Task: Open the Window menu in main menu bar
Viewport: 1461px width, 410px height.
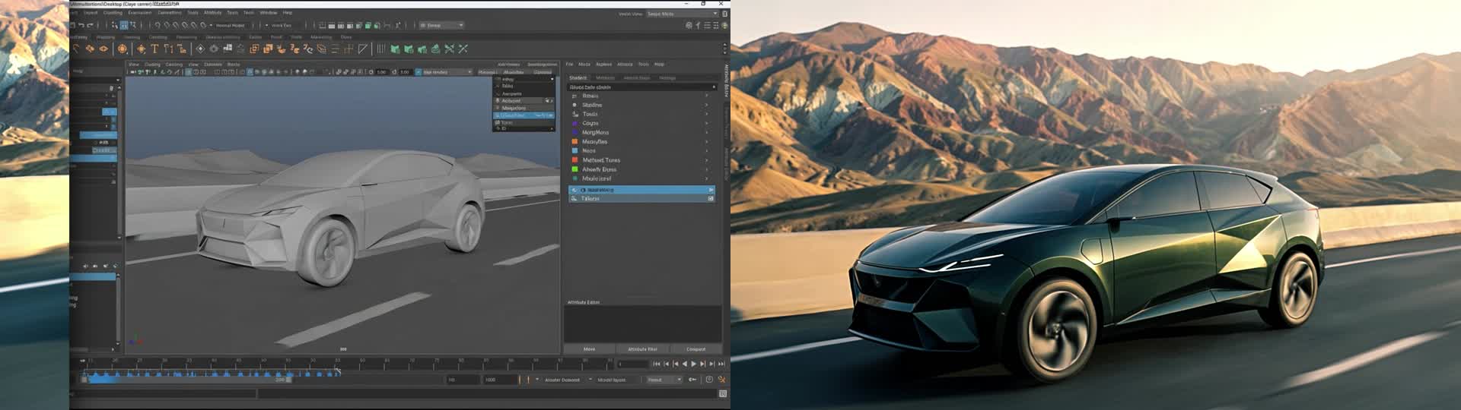Action: tap(269, 13)
